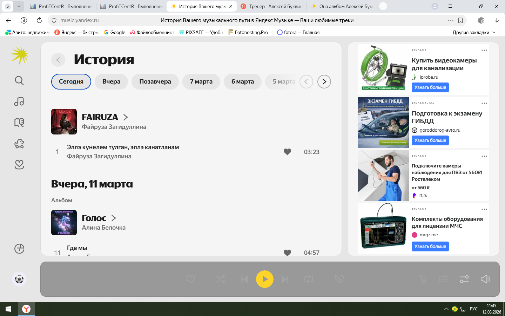Select the Вчера date filter
The image size is (505, 316).
(112, 81)
